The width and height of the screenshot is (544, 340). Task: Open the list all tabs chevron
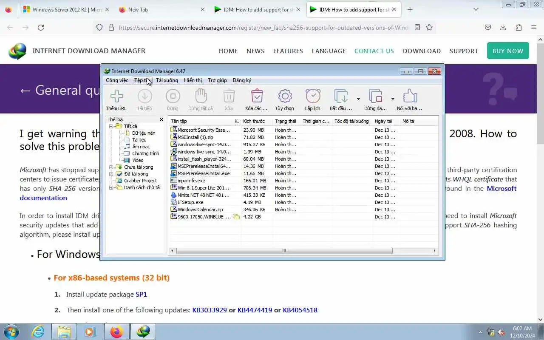point(476,9)
